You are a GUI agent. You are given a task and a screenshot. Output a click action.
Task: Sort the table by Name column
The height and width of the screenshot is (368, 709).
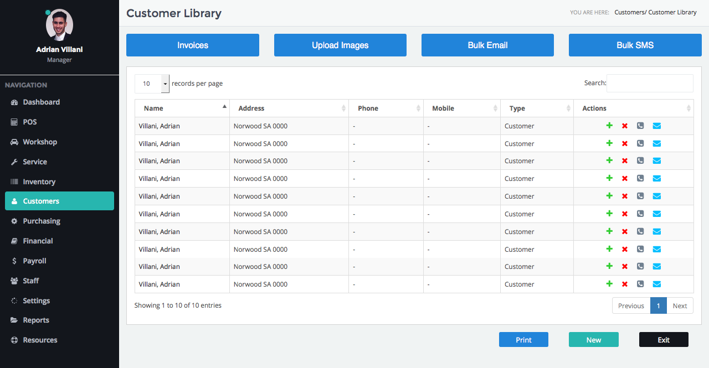(x=182, y=108)
